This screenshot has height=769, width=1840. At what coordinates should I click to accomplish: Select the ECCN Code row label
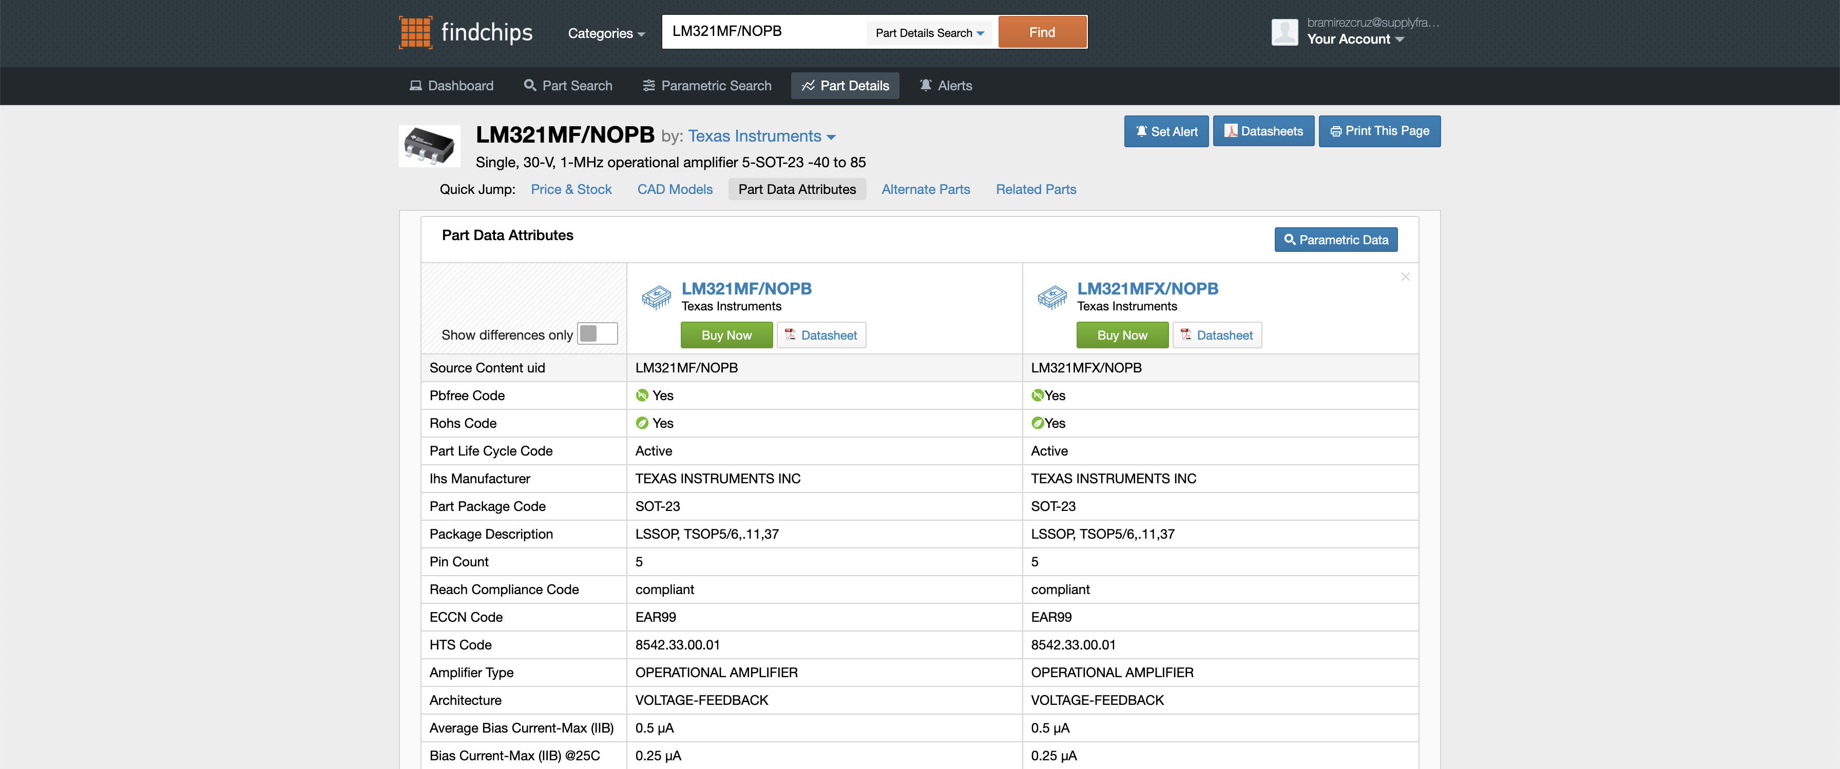click(466, 618)
